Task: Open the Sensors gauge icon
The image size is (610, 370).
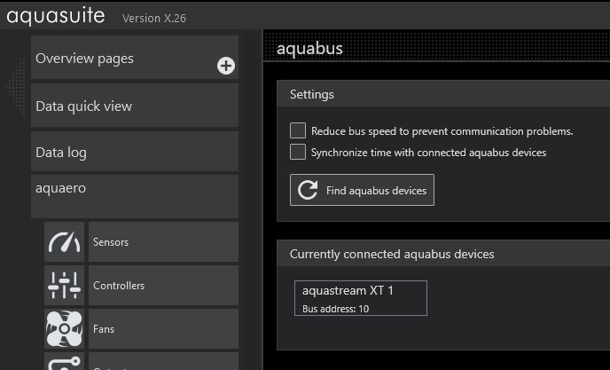Action: click(64, 242)
